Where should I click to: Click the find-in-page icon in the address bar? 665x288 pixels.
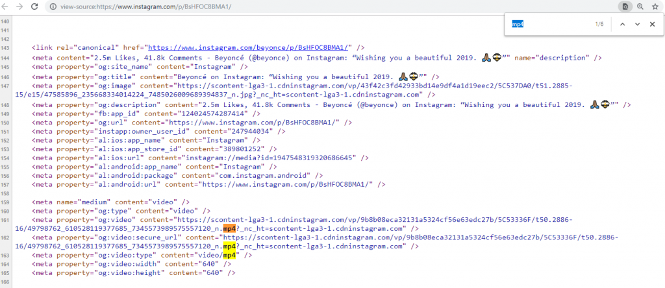pyautogui.click(x=625, y=6)
